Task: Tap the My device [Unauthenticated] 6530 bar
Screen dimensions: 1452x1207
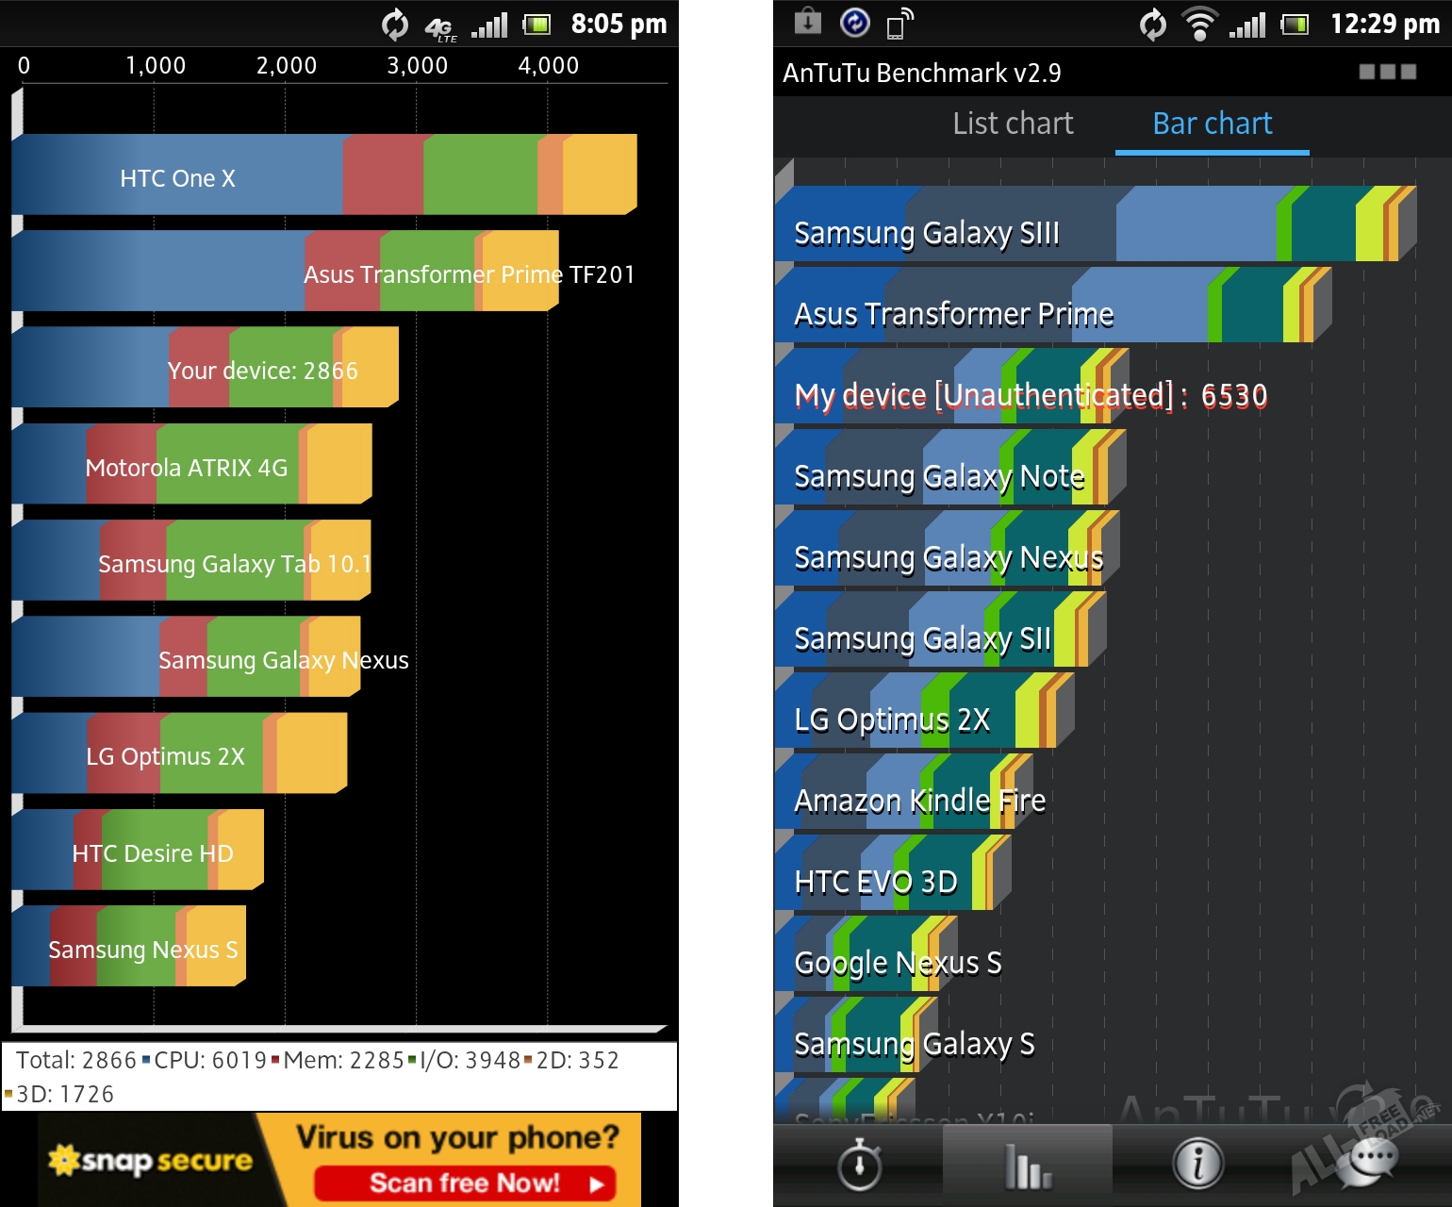Action: [950, 389]
